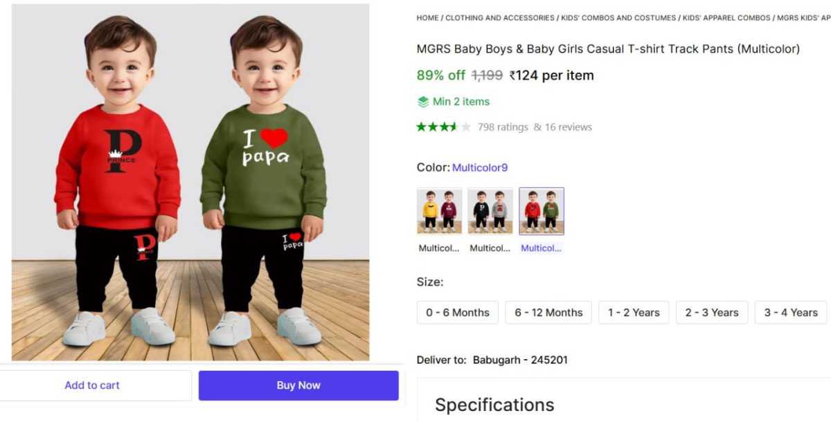
Task: Select the black and grey color variant thumbnail
Action: coord(490,211)
